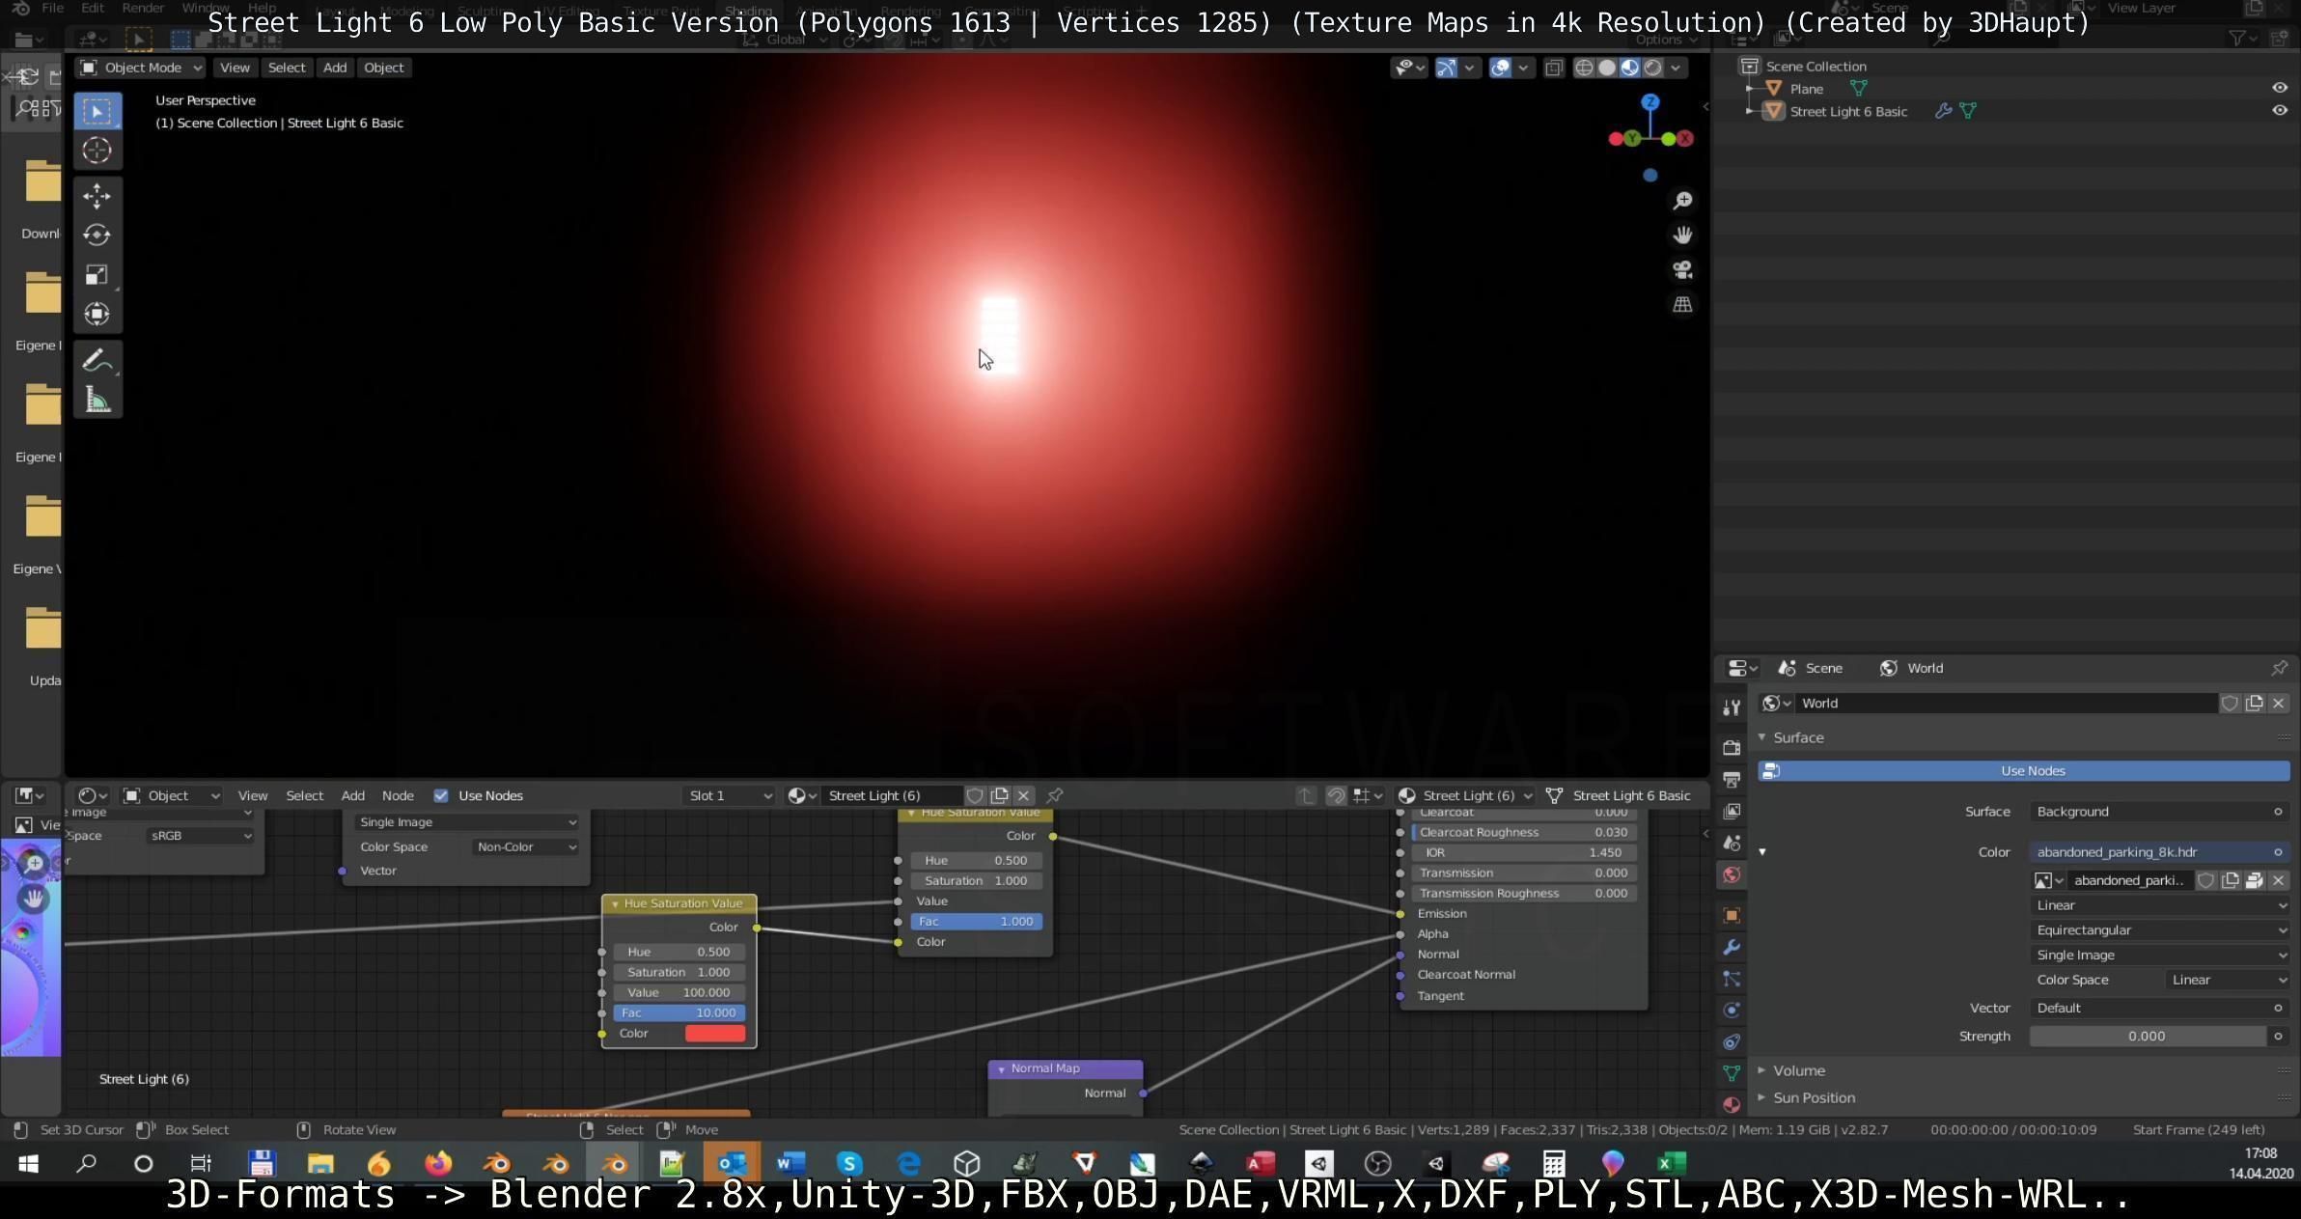Select the Measure tool
2301x1219 pixels.
click(x=97, y=400)
